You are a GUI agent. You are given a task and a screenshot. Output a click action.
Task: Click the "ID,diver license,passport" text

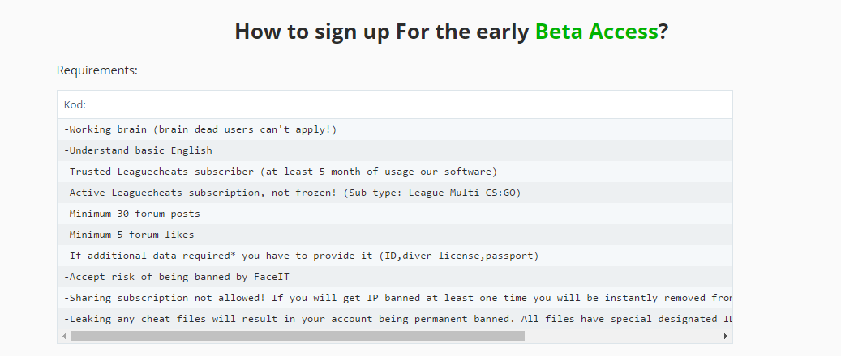pyautogui.click(x=458, y=256)
